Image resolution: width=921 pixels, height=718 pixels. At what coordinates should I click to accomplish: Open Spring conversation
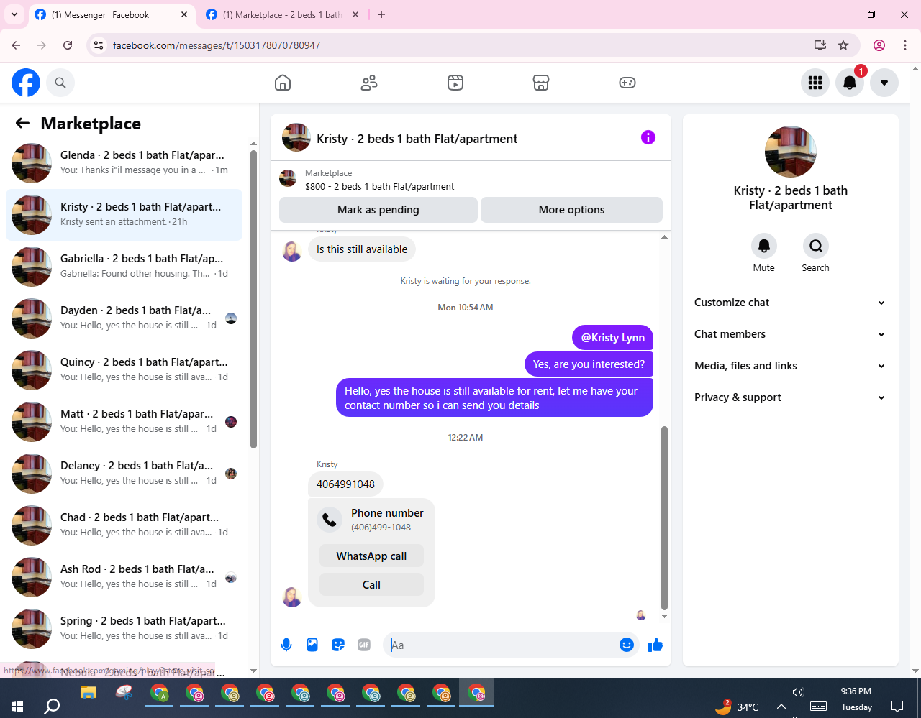click(x=124, y=629)
